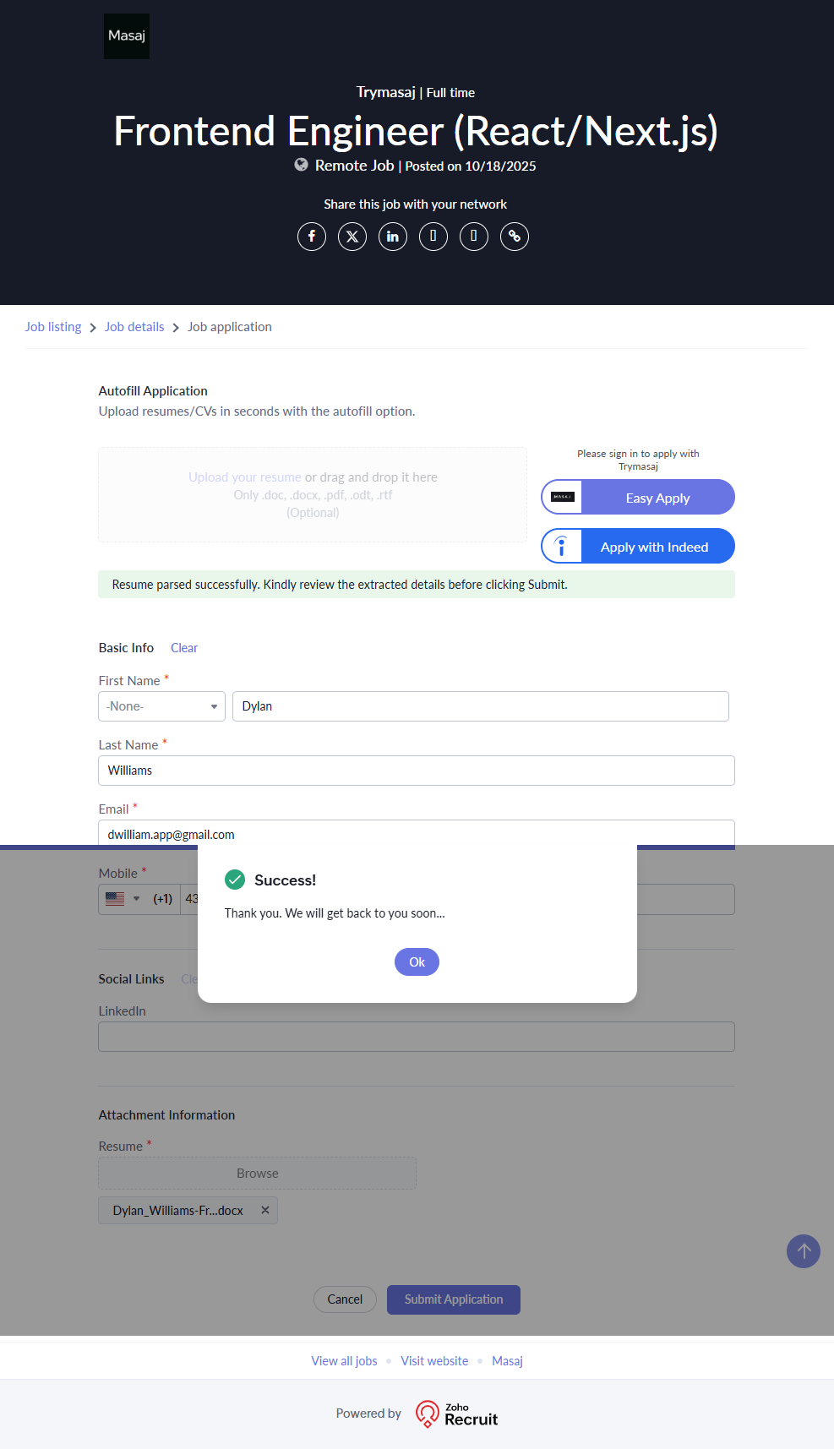
Task: Click scroll-to-top arrow button
Action: point(804,1251)
